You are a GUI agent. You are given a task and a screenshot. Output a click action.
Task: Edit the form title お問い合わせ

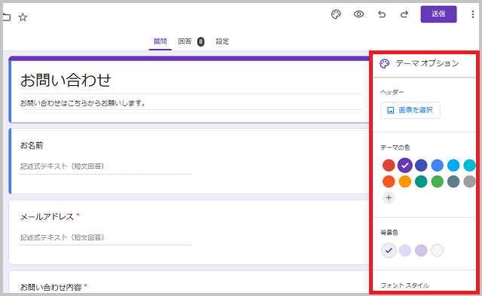66,80
